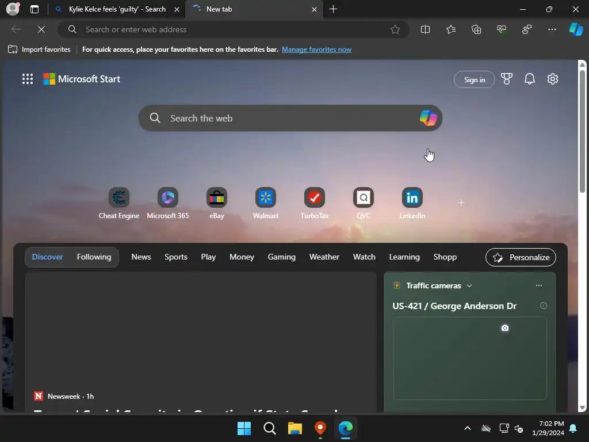This screenshot has width=589, height=442.
Task: Open the tab actions menu icon
Action: [x=34, y=9]
